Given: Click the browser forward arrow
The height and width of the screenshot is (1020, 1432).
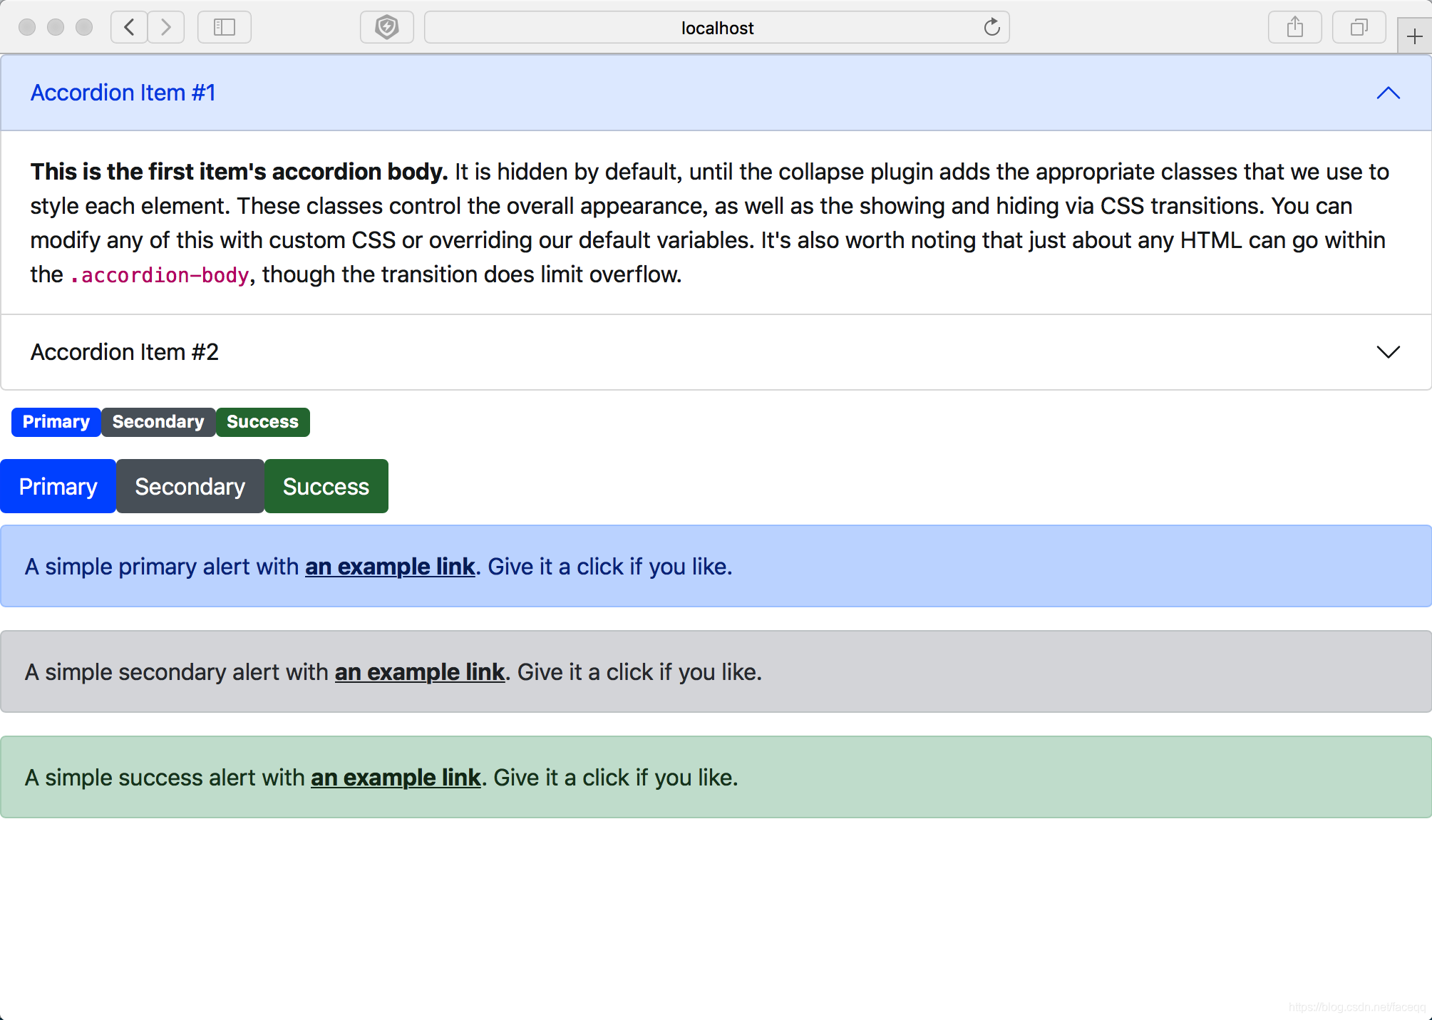Looking at the screenshot, I should pyautogui.click(x=166, y=27).
